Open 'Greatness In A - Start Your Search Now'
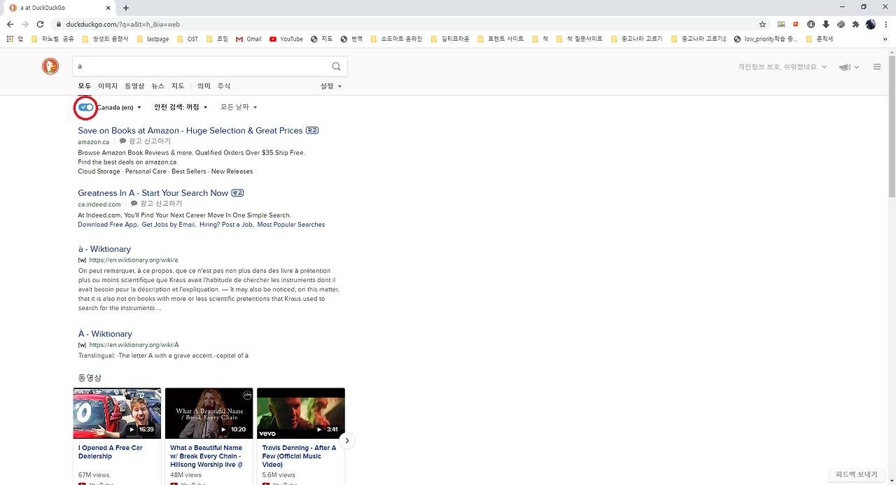 tap(153, 192)
